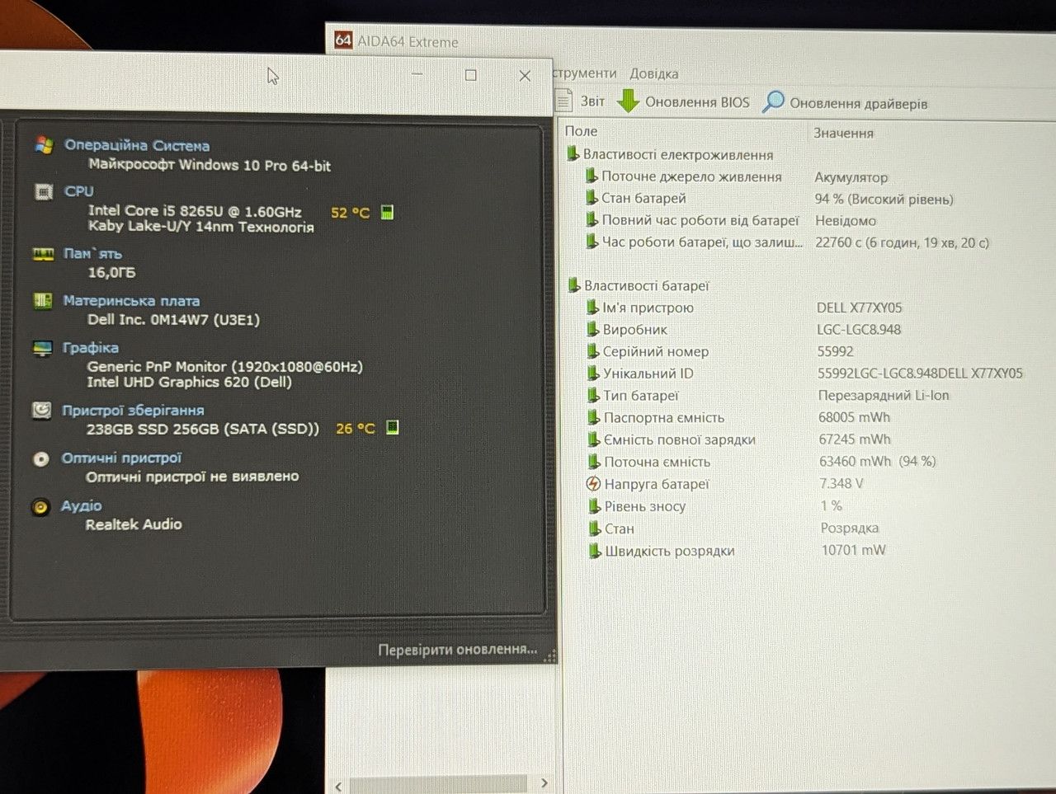The width and height of the screenshot is (1056, 794).
Task: Select the CPU chip icon in Speccy
Action: [44, 192]
